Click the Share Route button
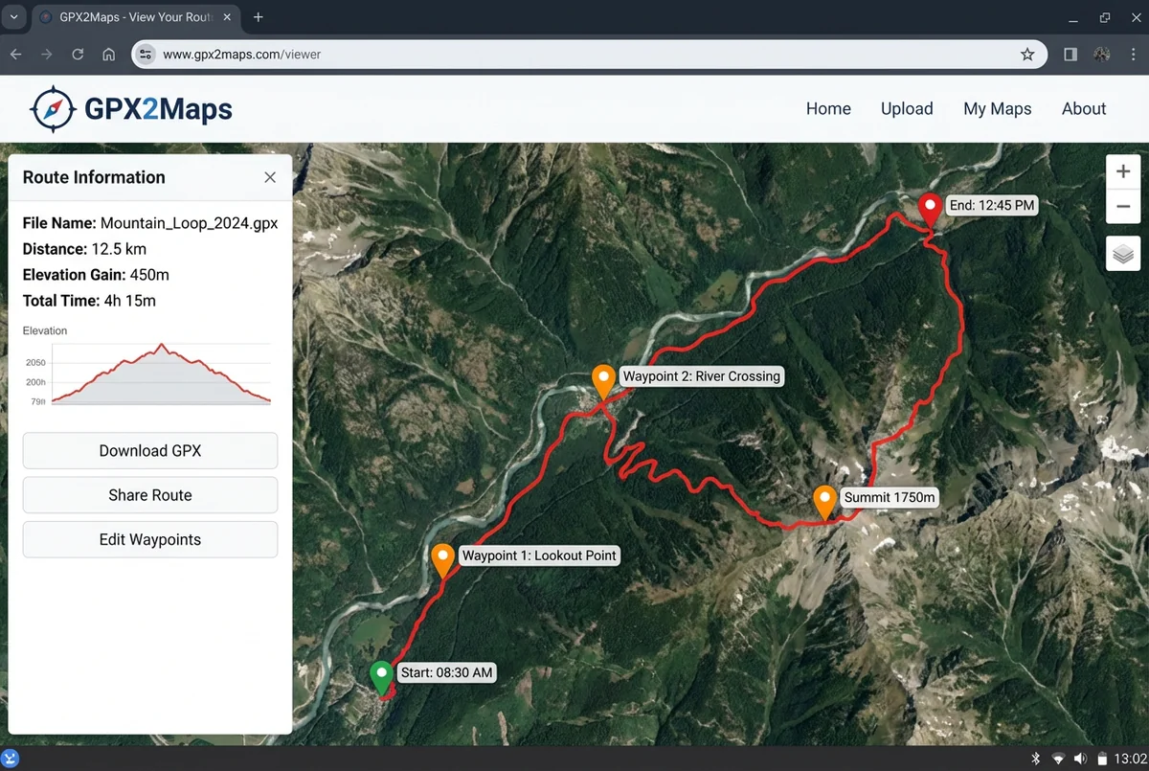Screen dimensions: 1149x771 (x=149, y=495)
